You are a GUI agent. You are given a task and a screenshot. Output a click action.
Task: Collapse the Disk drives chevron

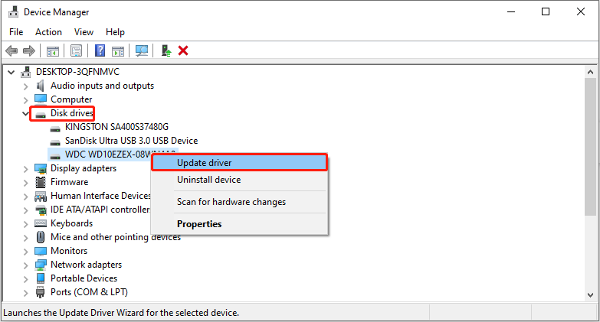pyautogui.click(x=25, y=113)
